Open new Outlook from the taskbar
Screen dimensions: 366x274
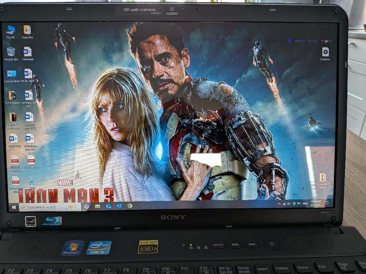(108, 206)
